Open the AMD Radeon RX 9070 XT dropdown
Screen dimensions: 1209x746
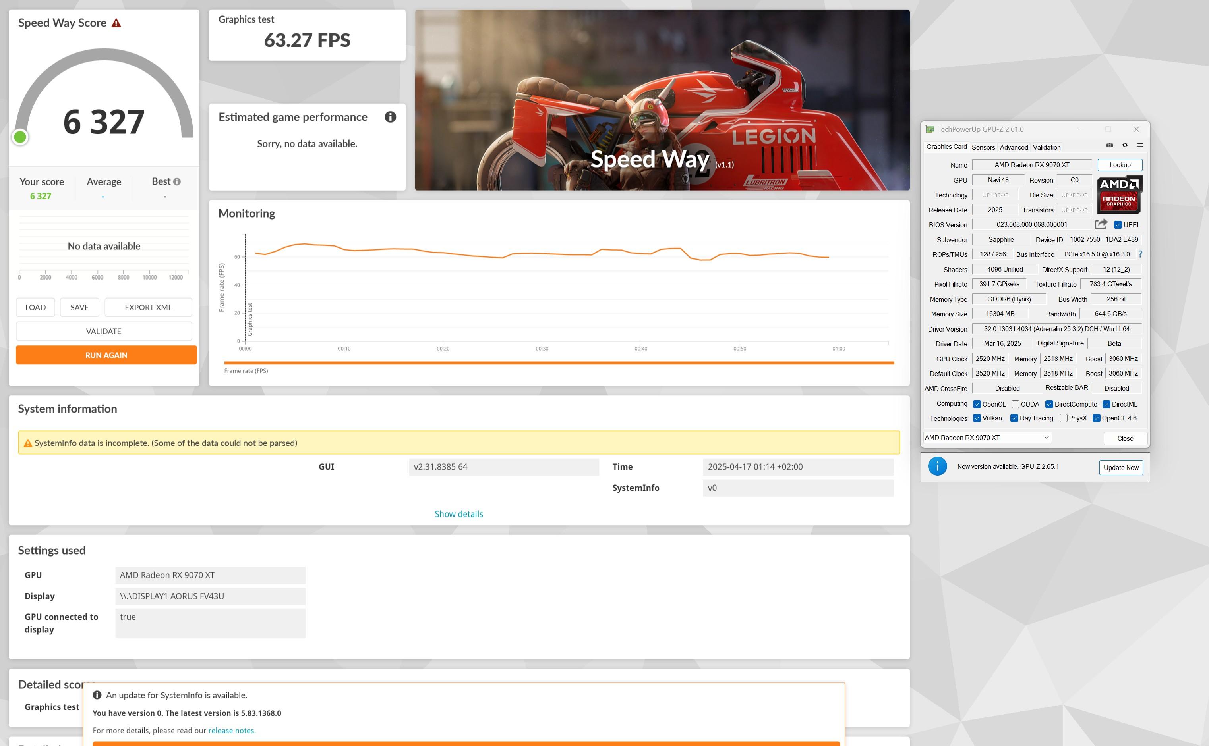click(x=987, y=438)
